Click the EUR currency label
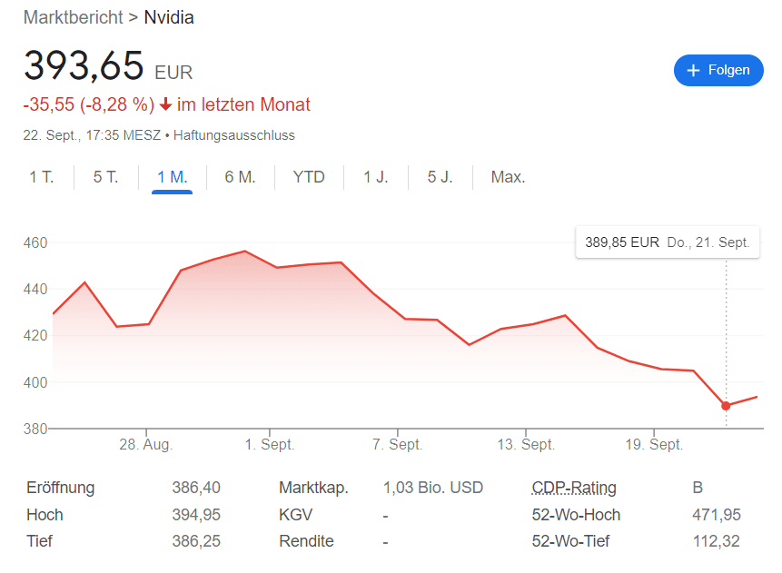782x573 pixels. [173, 73]
